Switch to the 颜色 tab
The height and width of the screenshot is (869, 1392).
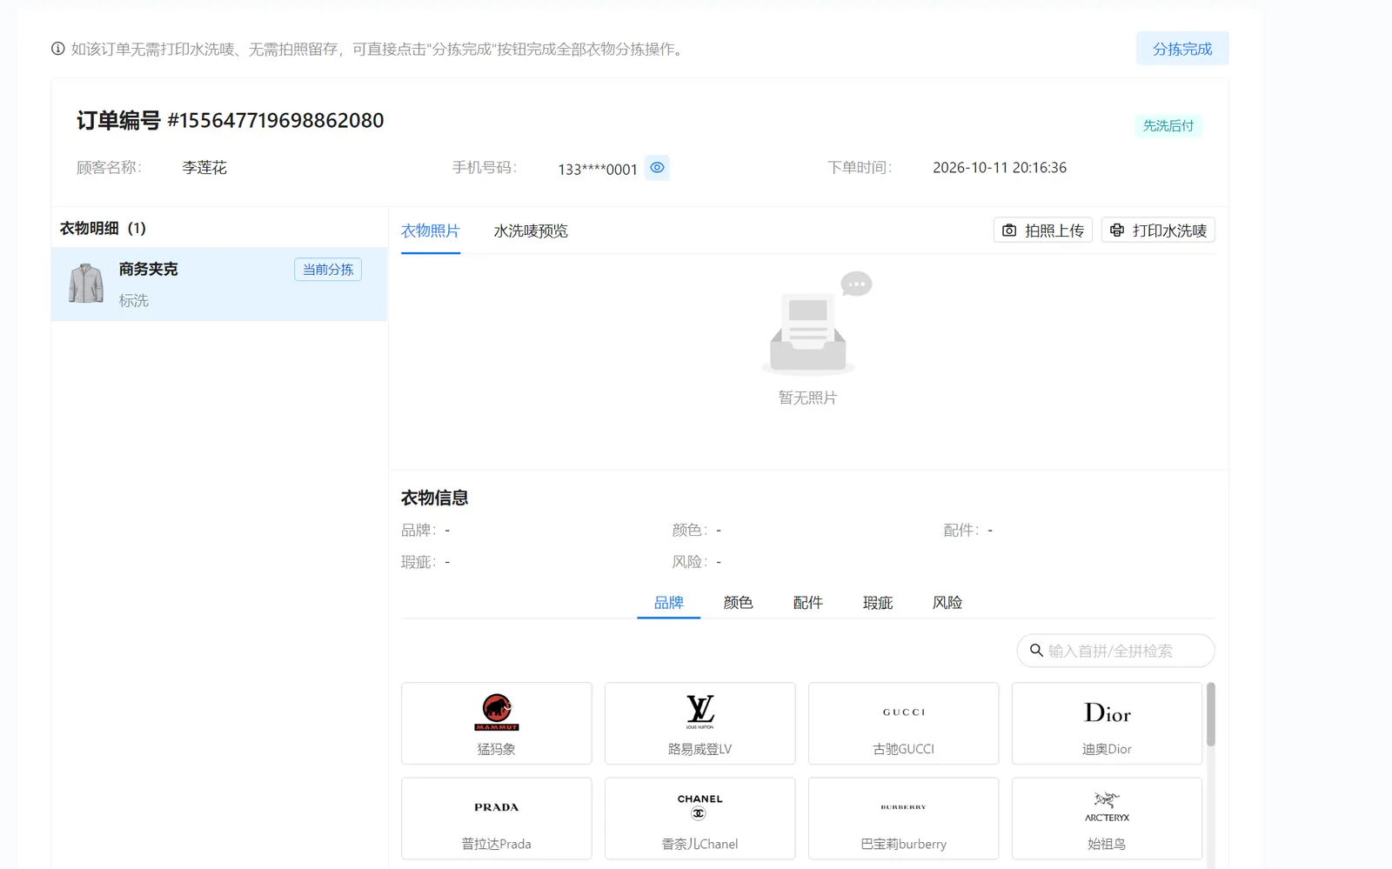[739, 603]
